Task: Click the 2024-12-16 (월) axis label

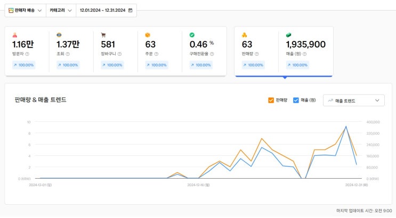Action: click(x=198, y=185)
